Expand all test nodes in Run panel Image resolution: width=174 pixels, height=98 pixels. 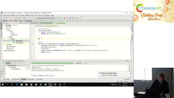17,63
